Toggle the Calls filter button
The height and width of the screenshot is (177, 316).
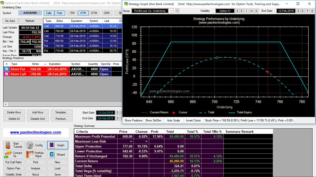48,13
